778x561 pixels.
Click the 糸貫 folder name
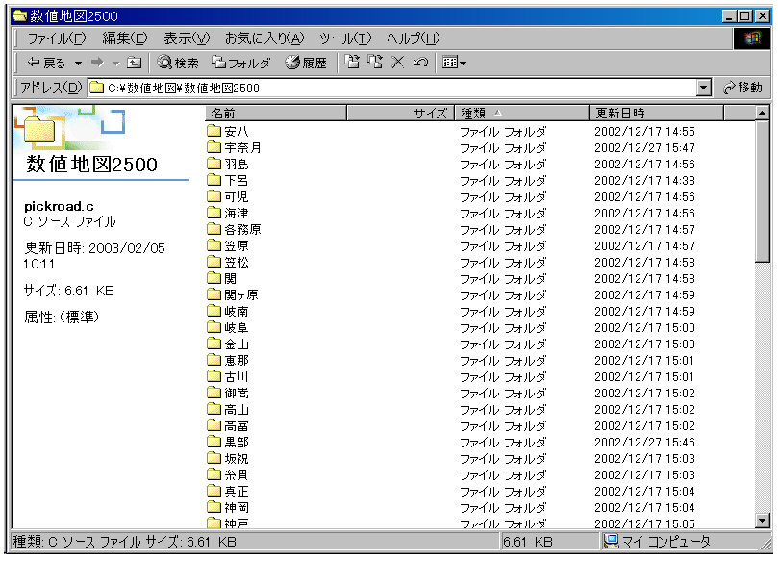(237, 475)
